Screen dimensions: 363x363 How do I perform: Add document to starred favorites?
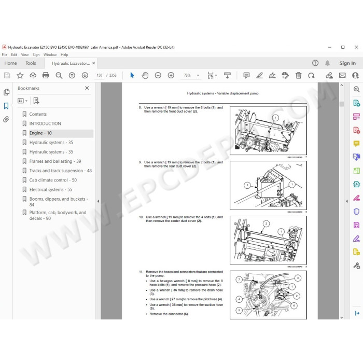click(20, 75)
